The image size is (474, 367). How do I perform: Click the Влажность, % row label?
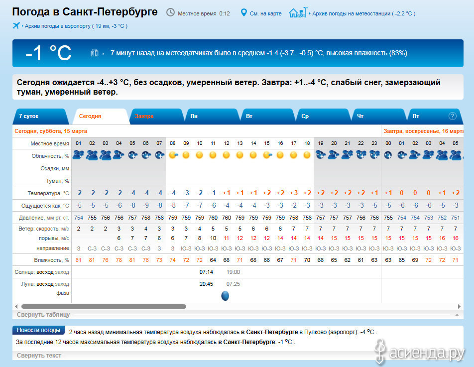pos(51,260)
